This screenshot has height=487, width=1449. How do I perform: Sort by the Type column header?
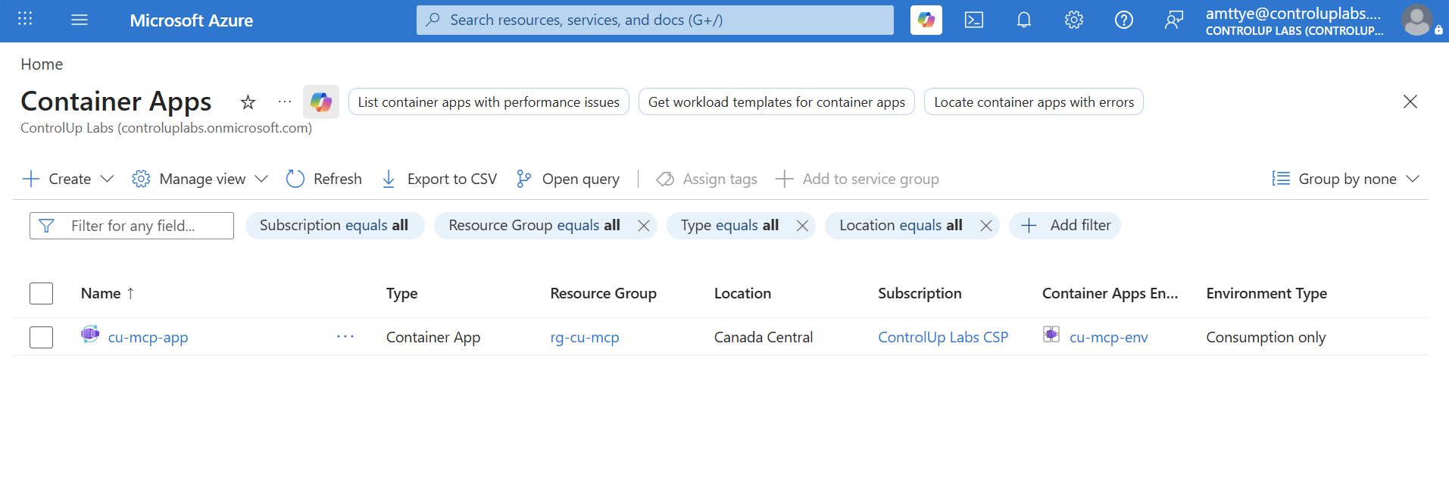pyautogui.click(x=401, y=293)
